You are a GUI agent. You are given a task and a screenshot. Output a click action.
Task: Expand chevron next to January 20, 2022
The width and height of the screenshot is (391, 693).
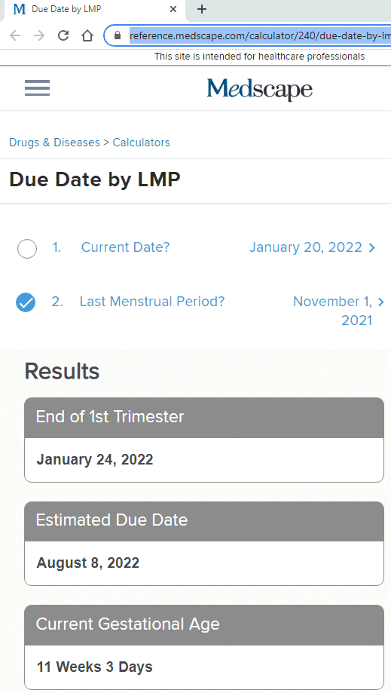pos(372,247)
